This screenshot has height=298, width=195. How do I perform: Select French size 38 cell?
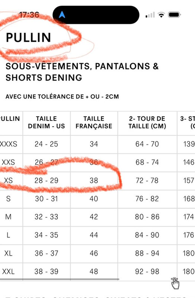(94, 180)
